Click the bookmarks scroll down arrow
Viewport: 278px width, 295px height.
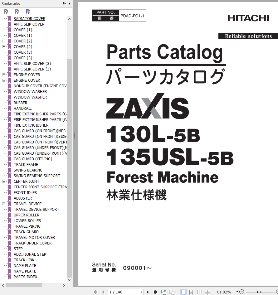coord(69,280)
